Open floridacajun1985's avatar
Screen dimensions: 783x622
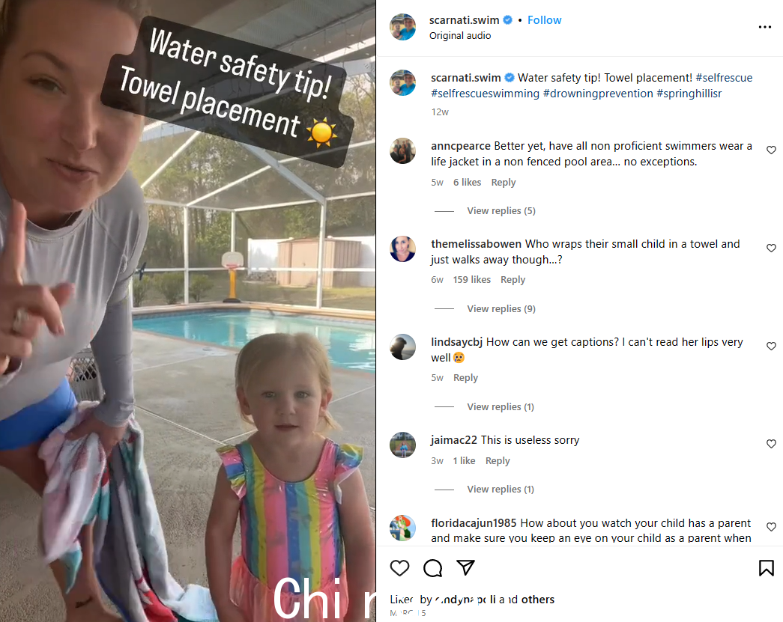(402, 528)
